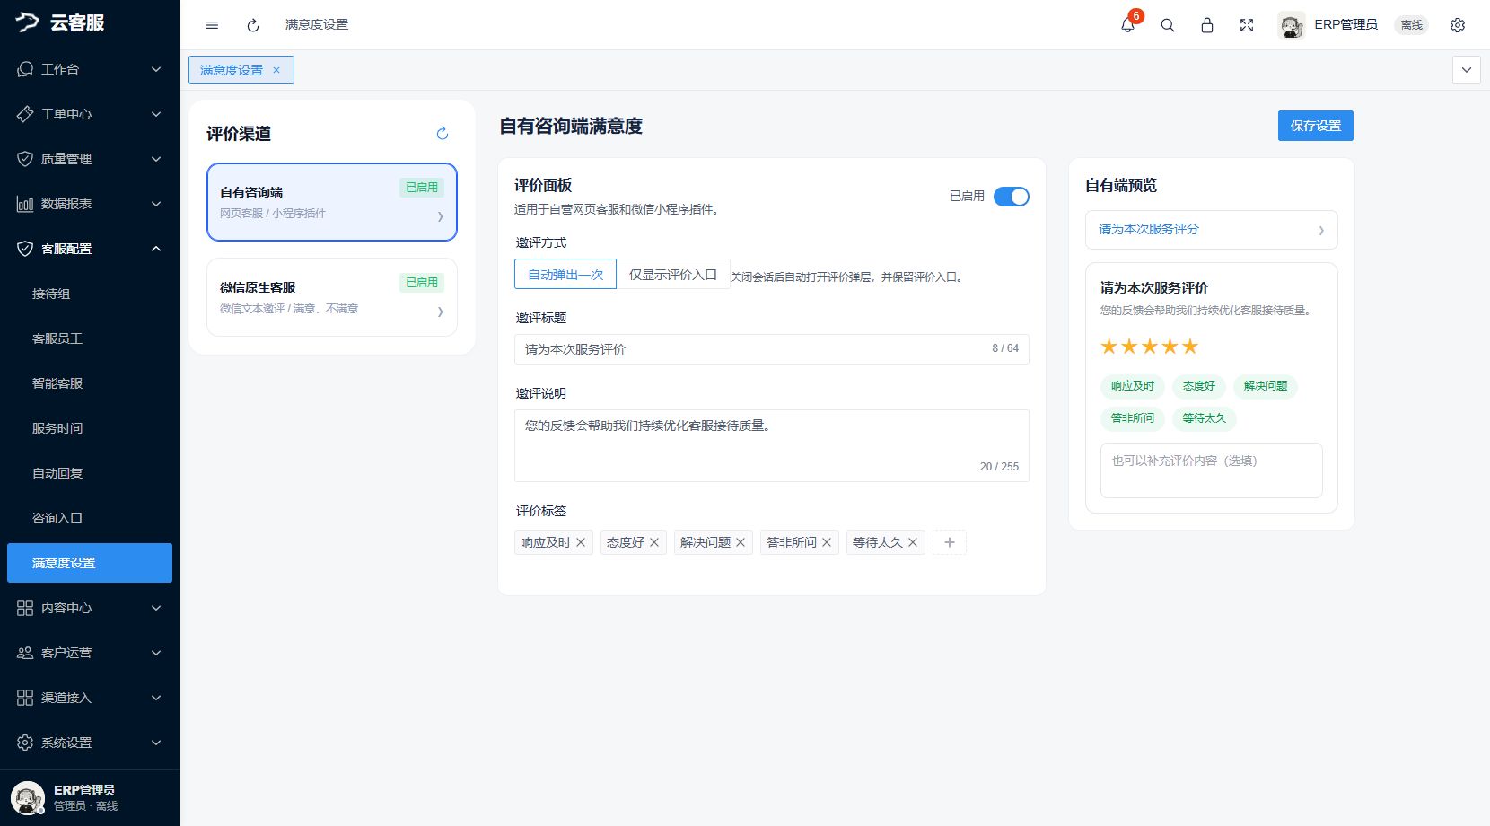Viewport: 1490px width, 826px height.
Task: Click the 邀评说明 text area
Action: pos(772,446)
